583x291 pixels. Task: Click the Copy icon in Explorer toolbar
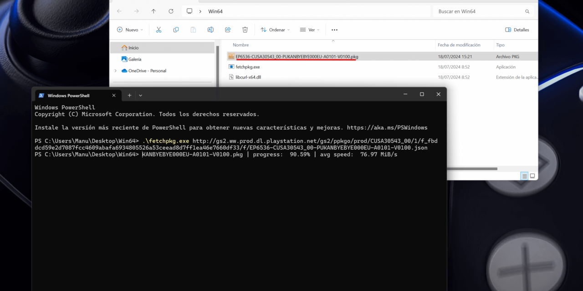pos(176,30)
